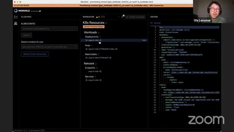Collapse the ReplicaSets subsection
This screenshot has width=234, height=132.
91,54
